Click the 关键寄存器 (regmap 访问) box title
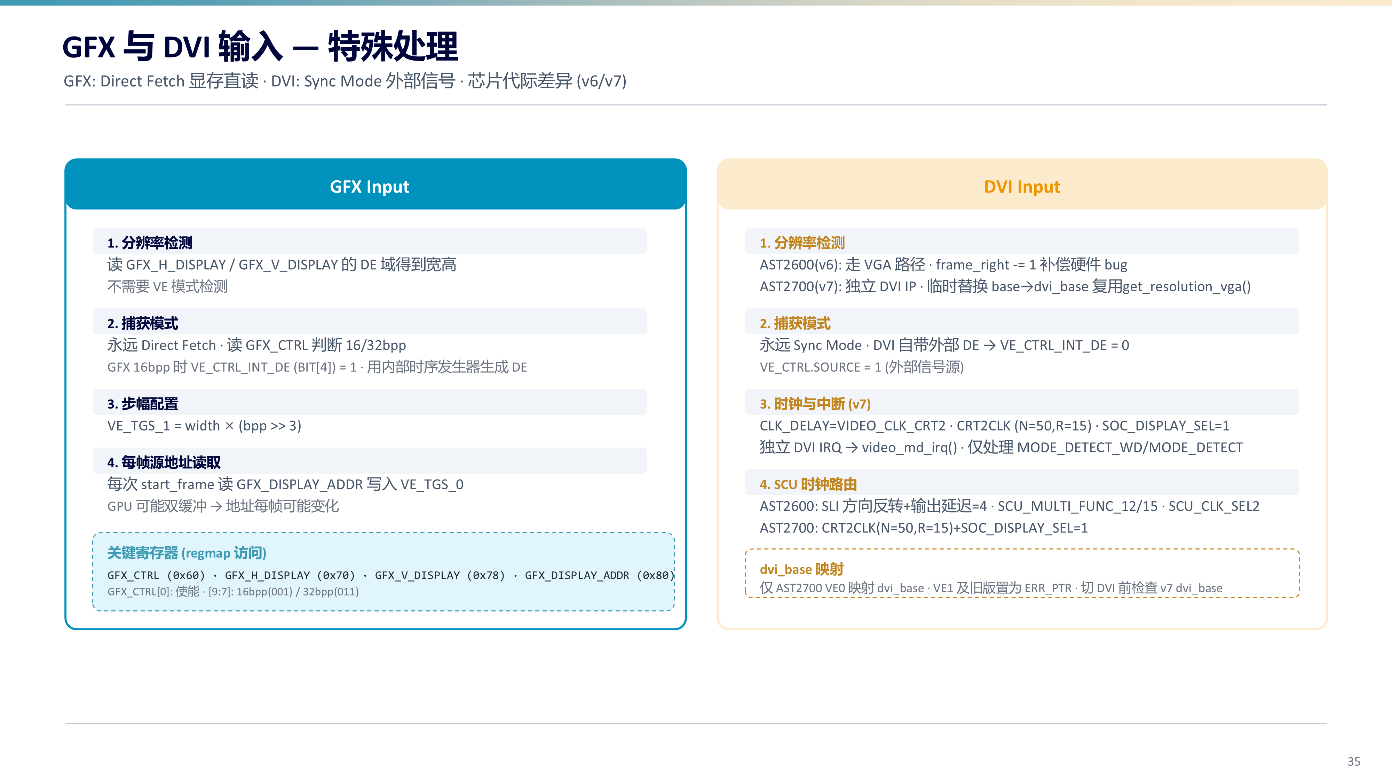 (x=187, y=553)
